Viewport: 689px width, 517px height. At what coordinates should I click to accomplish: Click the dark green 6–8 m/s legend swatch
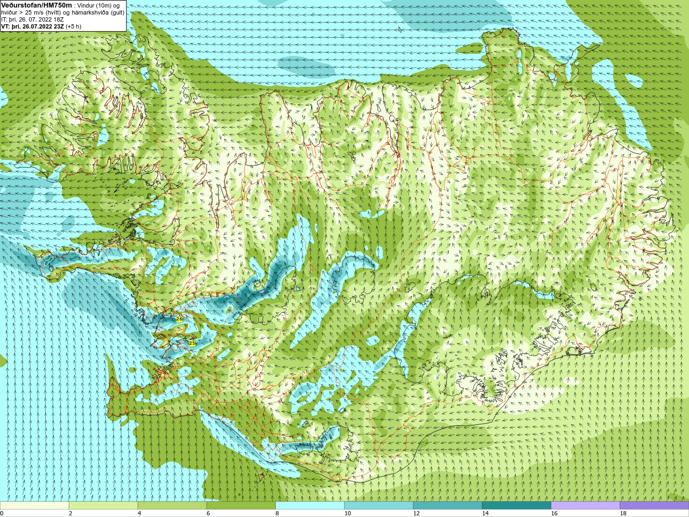click(241, 506)
